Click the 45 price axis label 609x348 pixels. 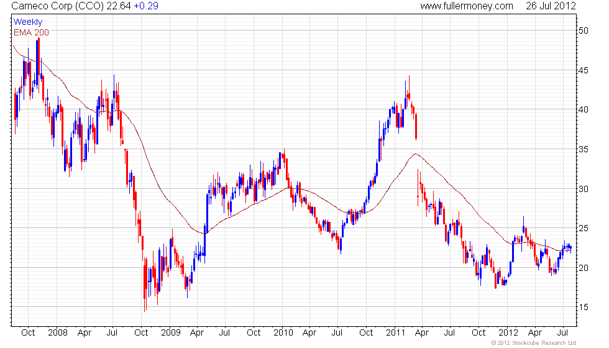584,70
